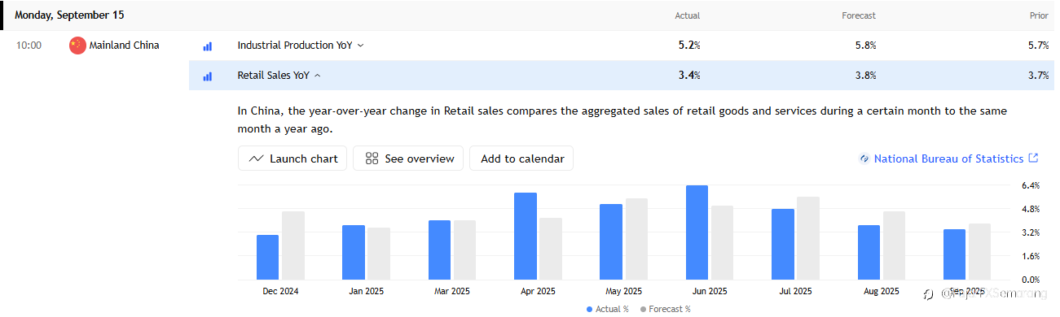Click the source icon before National Bureau of Statistics

point(864,158)
